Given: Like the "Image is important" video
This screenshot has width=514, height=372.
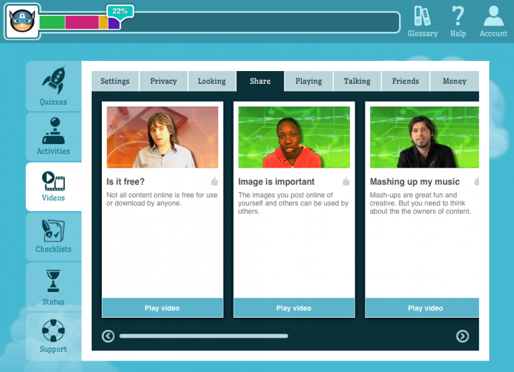Looking at the screenshot, I should pos(346,181).
